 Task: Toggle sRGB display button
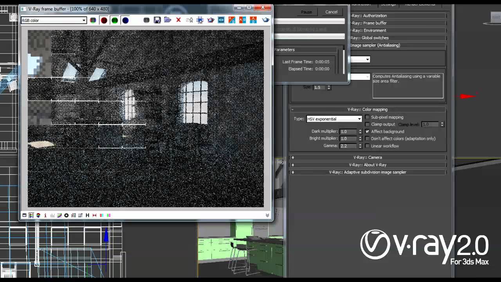pos(74,215)
